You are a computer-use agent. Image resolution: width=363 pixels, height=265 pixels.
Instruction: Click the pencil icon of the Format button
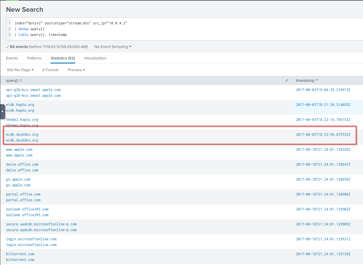pyautogui.click(x=43, y=70)
